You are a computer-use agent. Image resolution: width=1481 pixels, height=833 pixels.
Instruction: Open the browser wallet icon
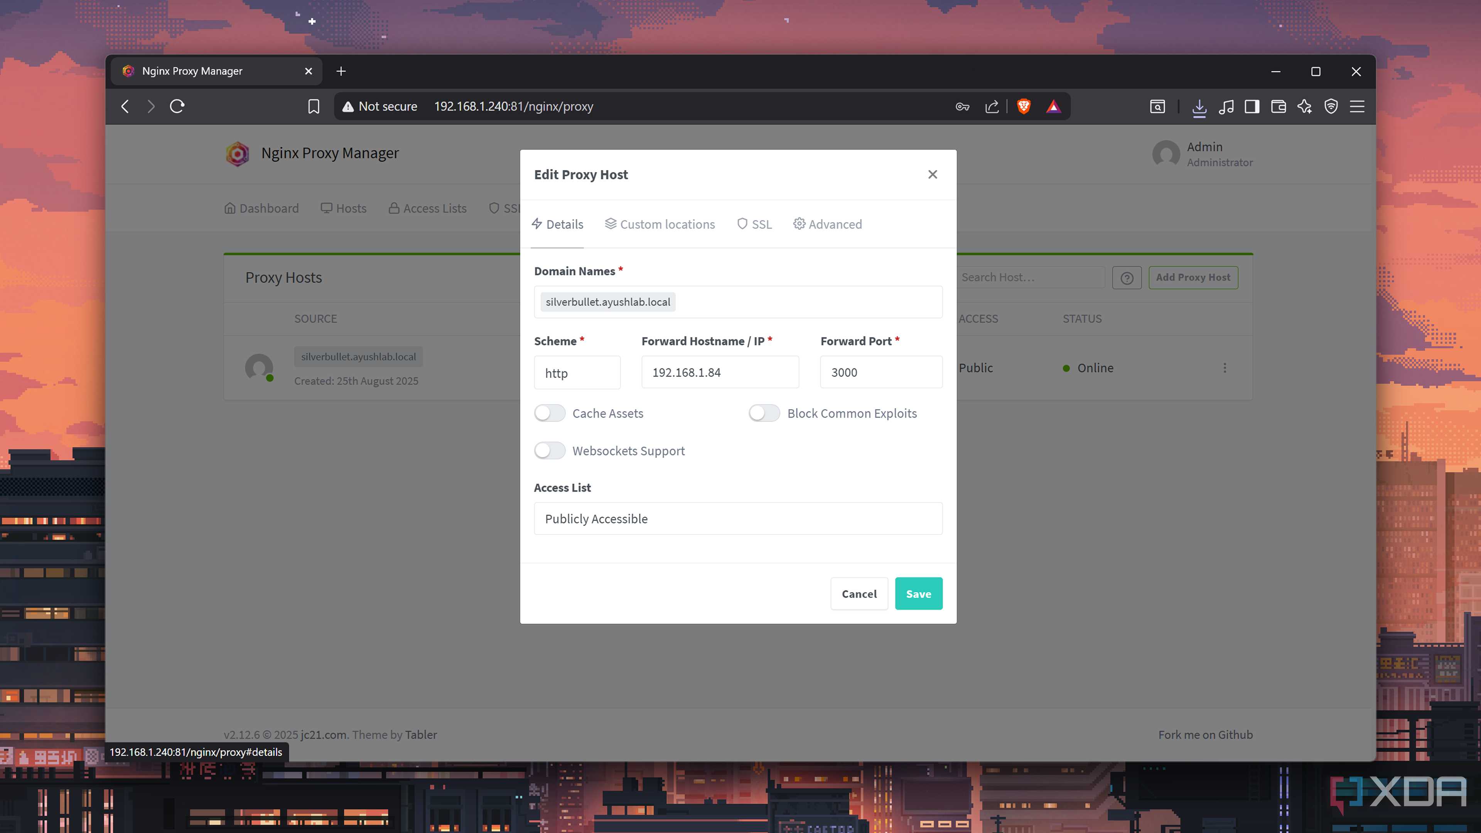[x=1278, y=106]
